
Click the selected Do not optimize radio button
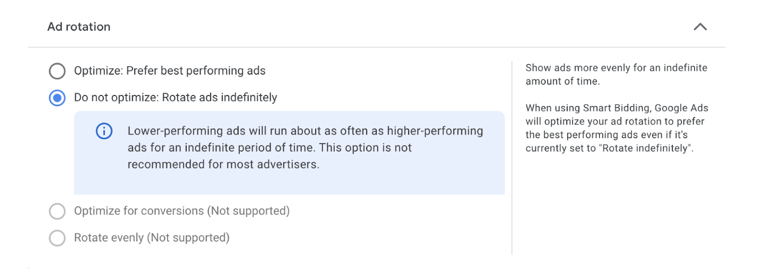pyautogui.click(x=57, y=98)
